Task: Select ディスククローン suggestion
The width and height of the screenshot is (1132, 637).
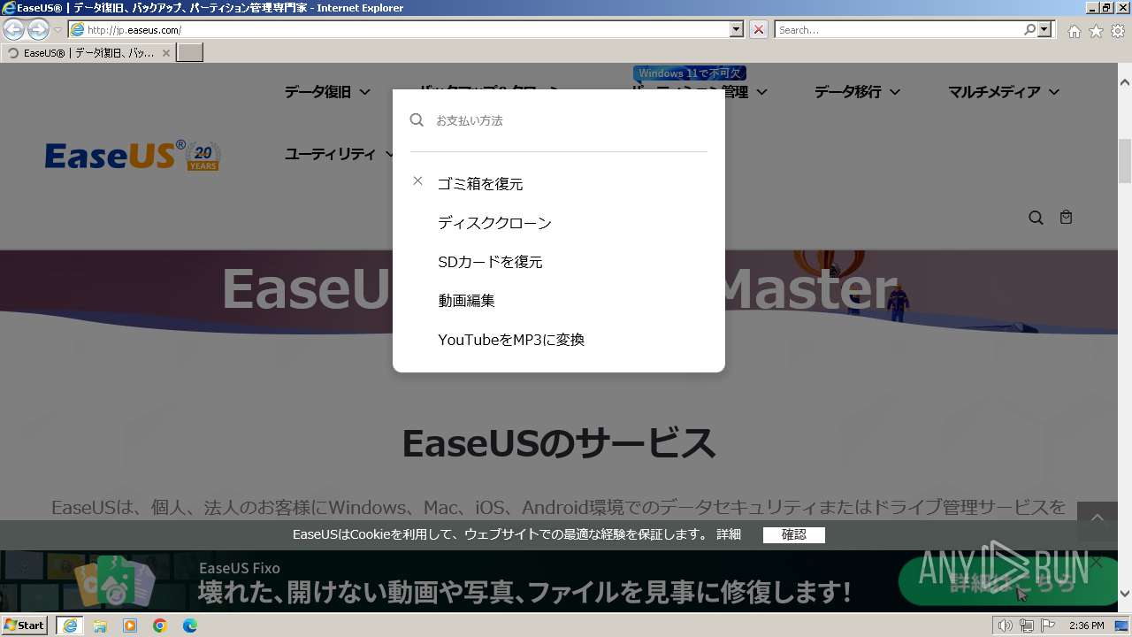Action: coord(494,223)
